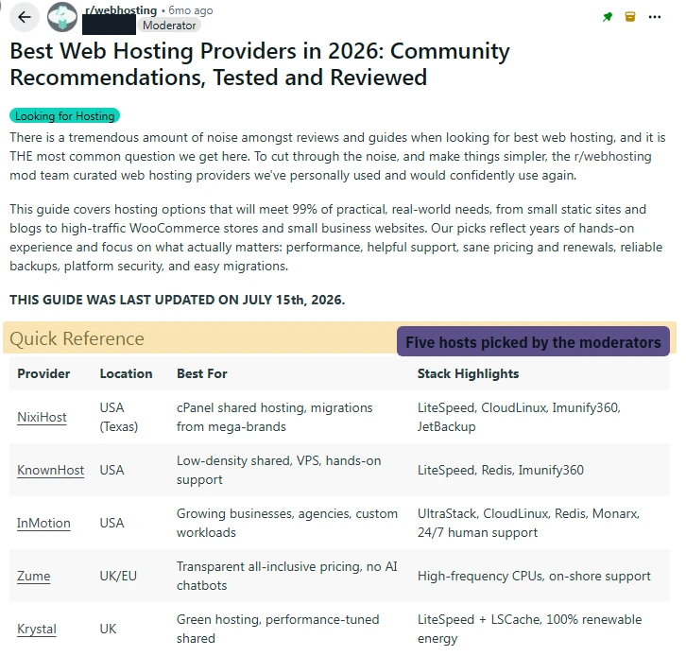Click the KnownHost row's 'USA' location cell
686x656 pixels.
(x=112, y=470)
